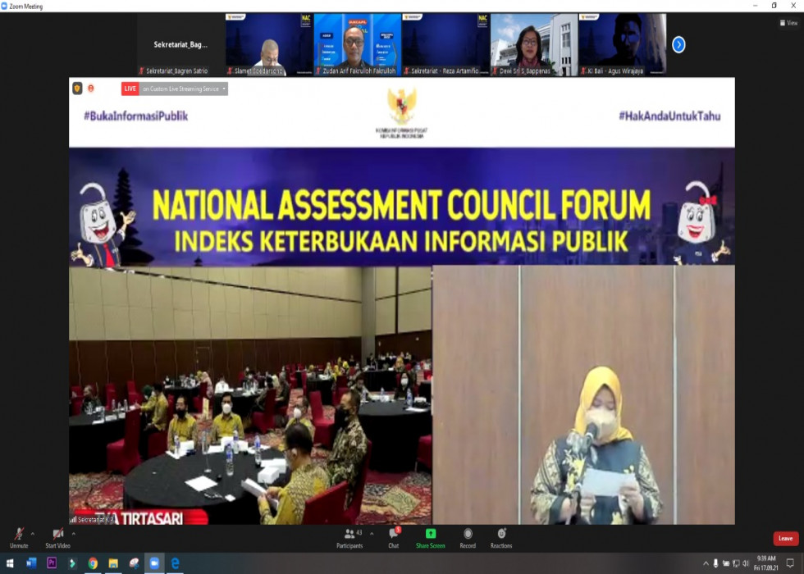
Task: Change layout using the View button
Action: tap(788, 23)
